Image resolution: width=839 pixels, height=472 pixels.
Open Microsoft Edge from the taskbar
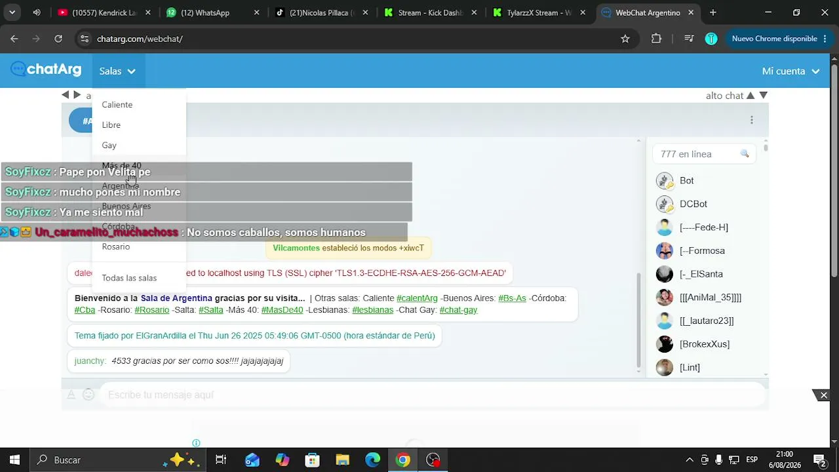pyautogui.click(x=373, y=460)
